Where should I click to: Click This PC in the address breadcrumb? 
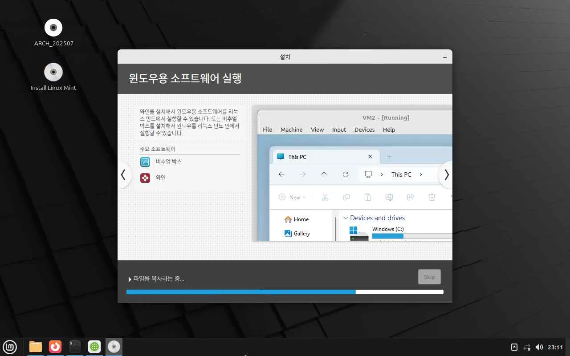[401, 174]
